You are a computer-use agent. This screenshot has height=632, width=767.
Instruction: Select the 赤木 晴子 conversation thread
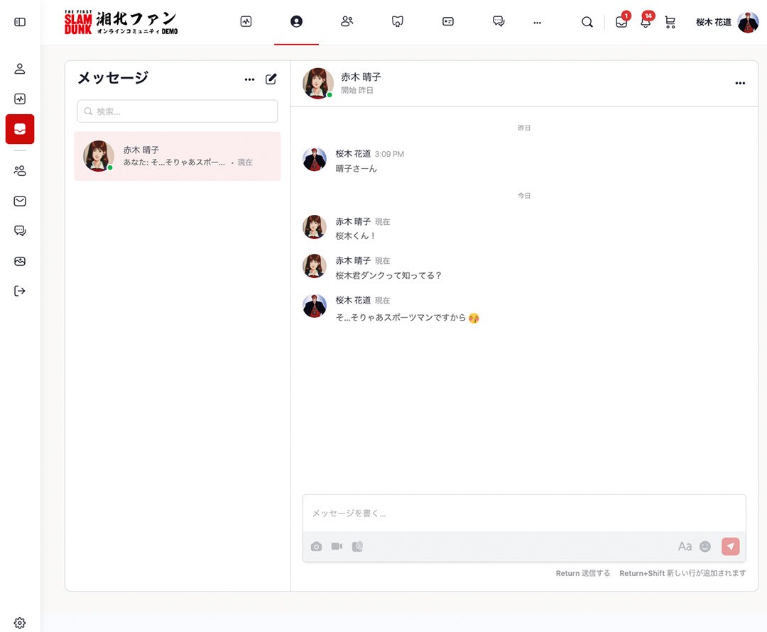[178, 156]
